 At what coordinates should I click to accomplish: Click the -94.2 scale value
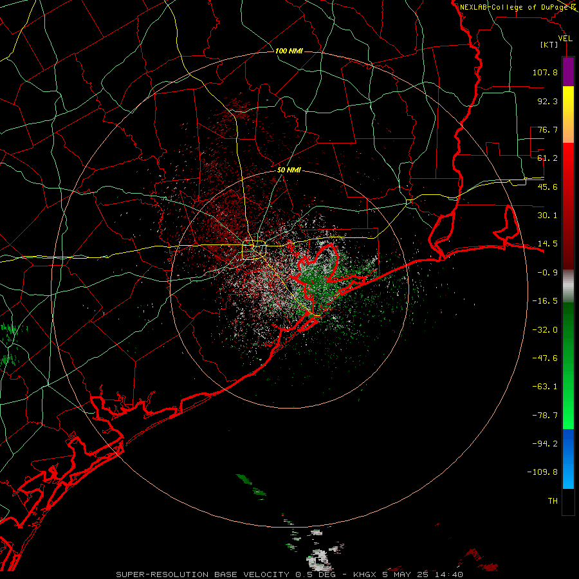click(x=545, y=444)
